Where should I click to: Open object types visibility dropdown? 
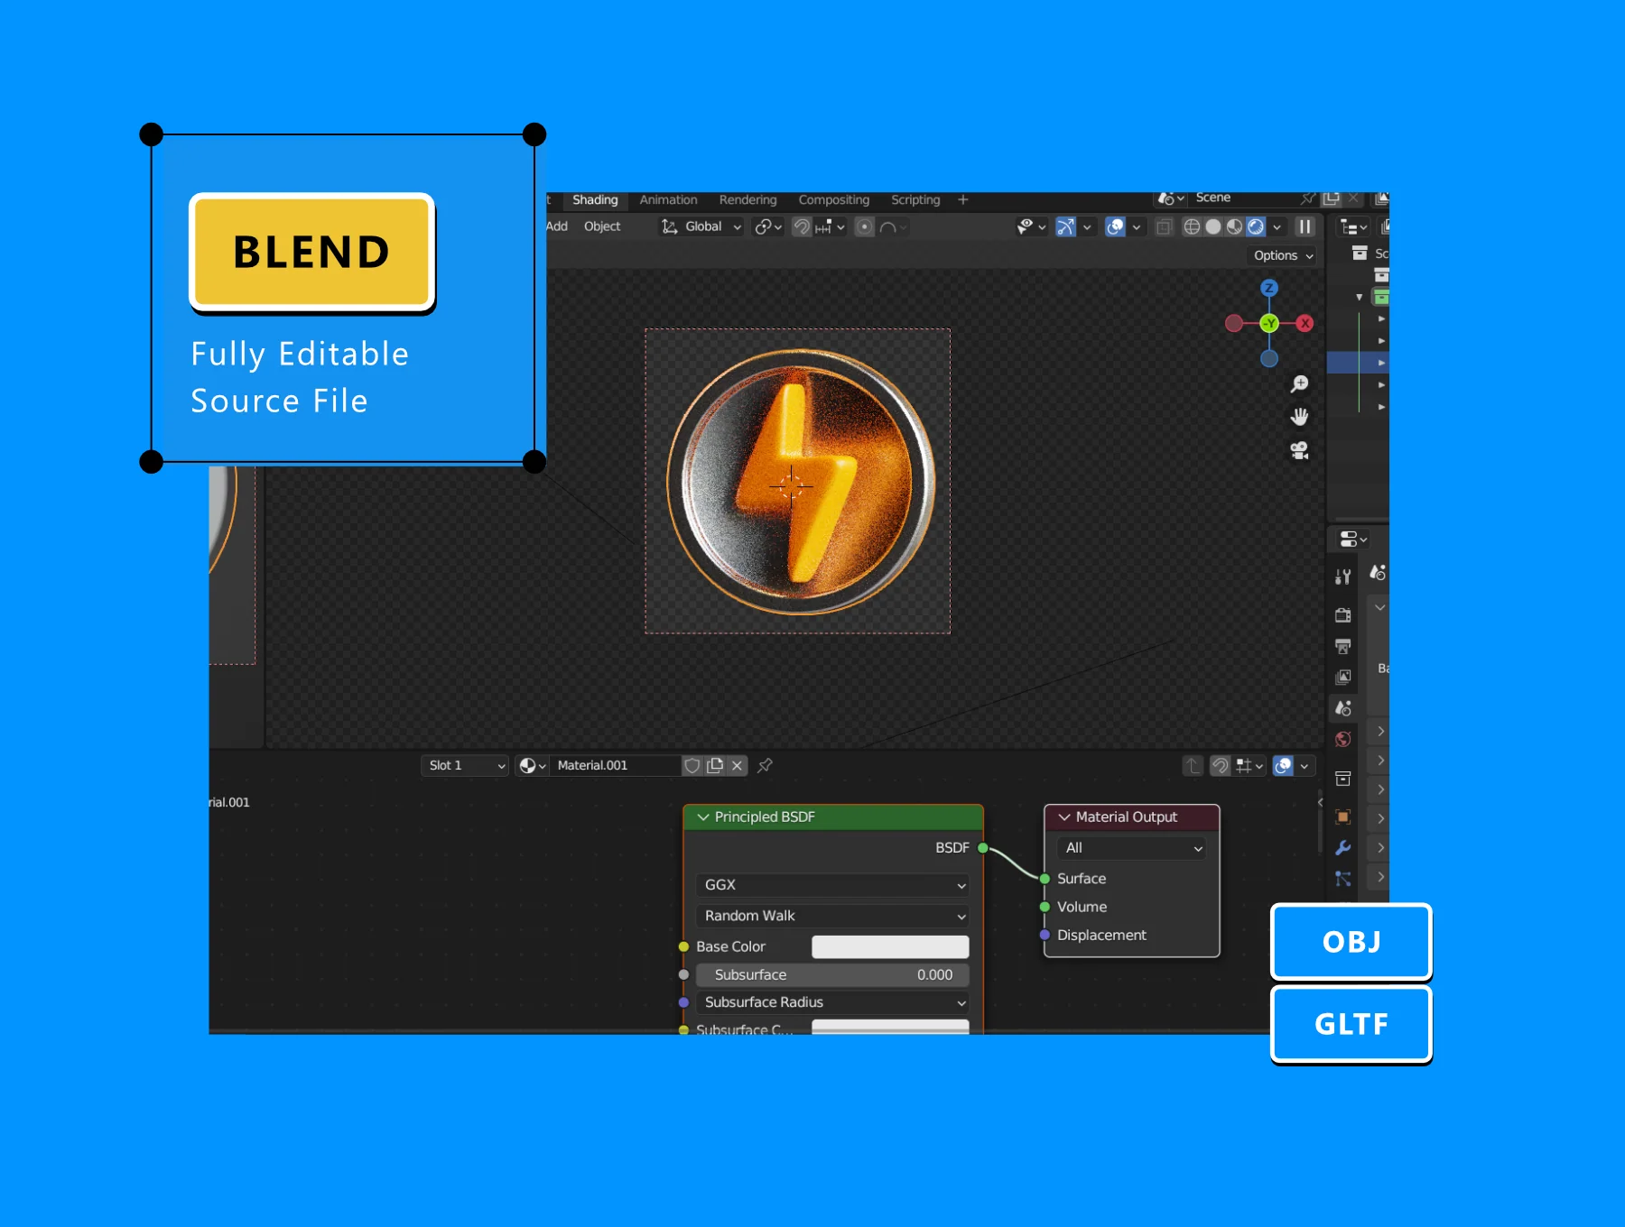1030,226
